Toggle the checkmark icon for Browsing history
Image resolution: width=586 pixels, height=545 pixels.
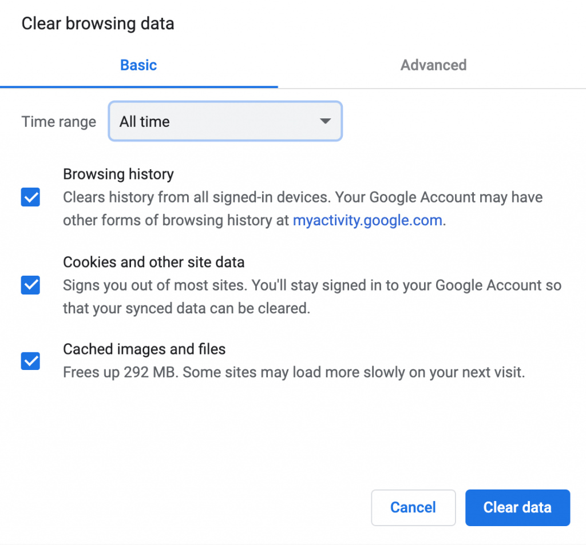click(x=30, y=197)
